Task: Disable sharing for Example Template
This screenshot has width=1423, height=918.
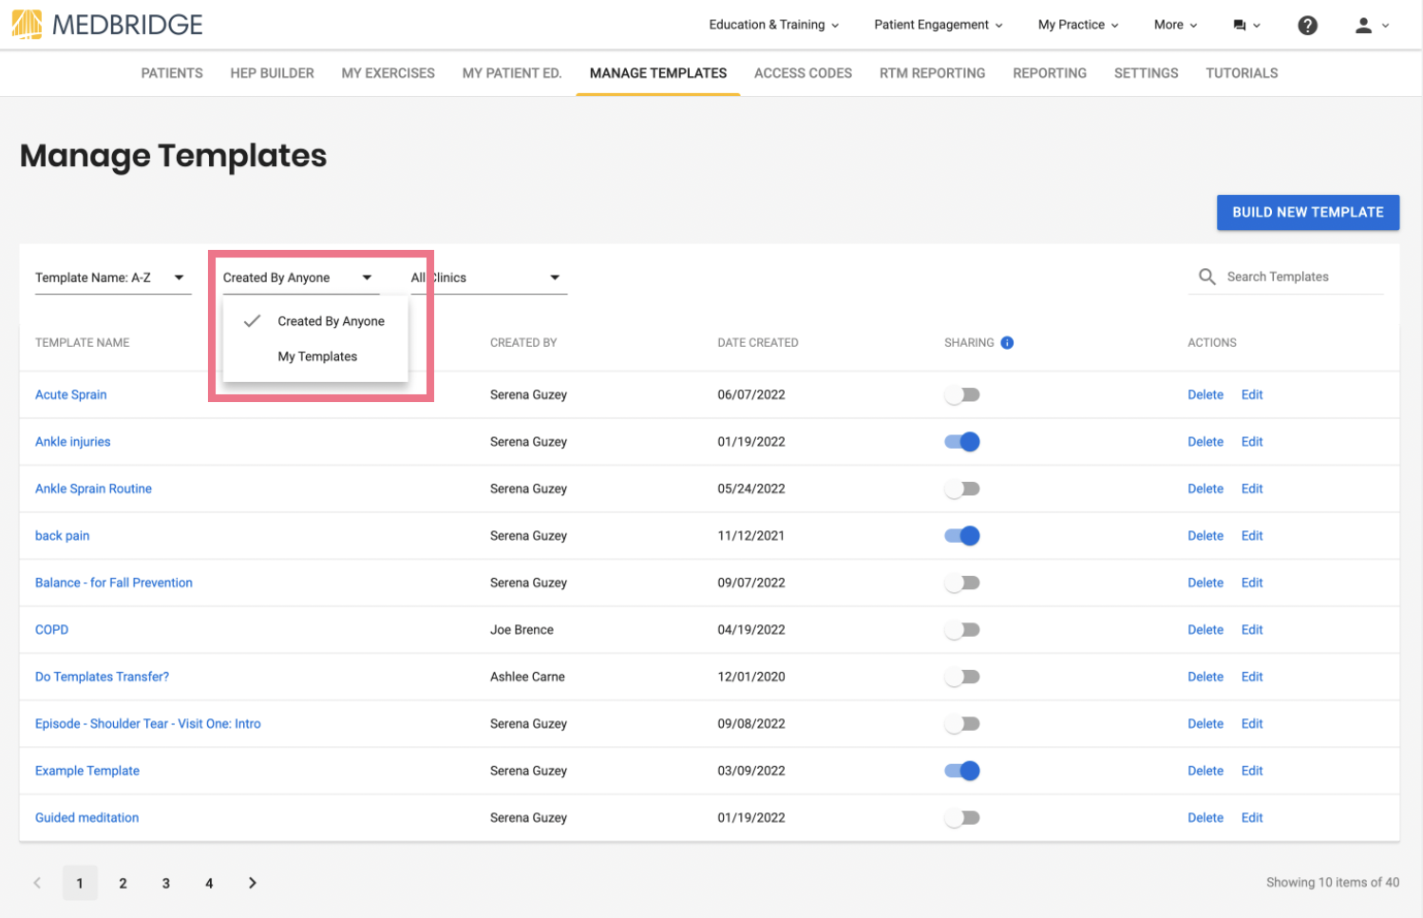Action: (961, 771)
